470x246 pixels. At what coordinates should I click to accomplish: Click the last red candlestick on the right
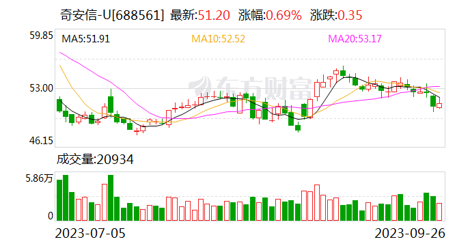point(439,105)
